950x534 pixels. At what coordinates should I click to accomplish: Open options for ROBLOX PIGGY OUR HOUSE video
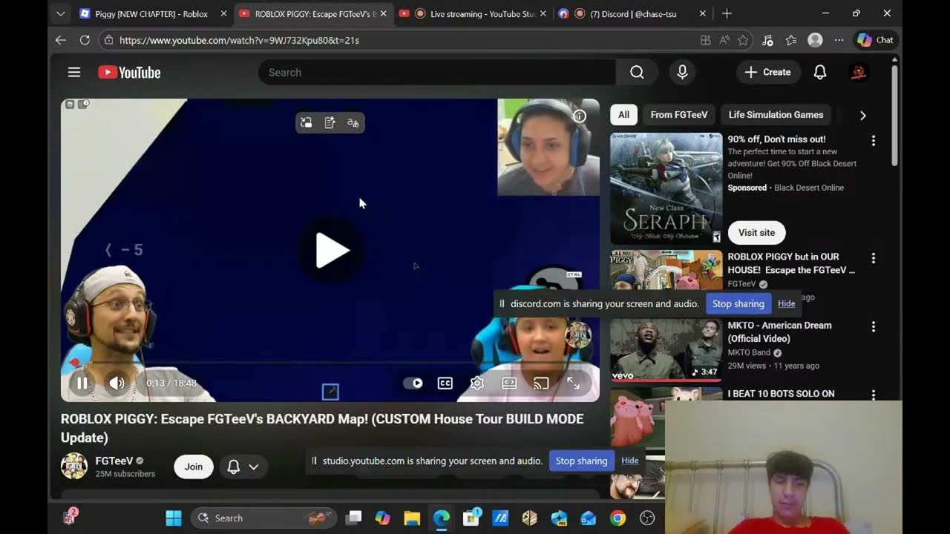(874, 258)
